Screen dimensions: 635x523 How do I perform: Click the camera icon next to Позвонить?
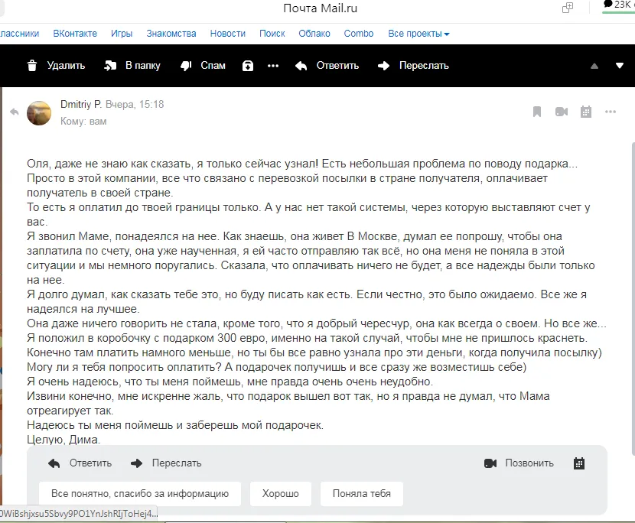point(490,463)
